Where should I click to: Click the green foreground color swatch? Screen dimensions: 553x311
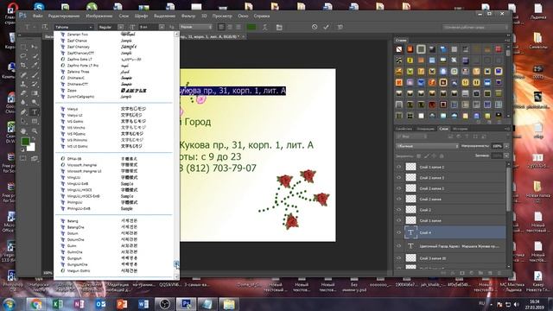(x=25, y=142)
